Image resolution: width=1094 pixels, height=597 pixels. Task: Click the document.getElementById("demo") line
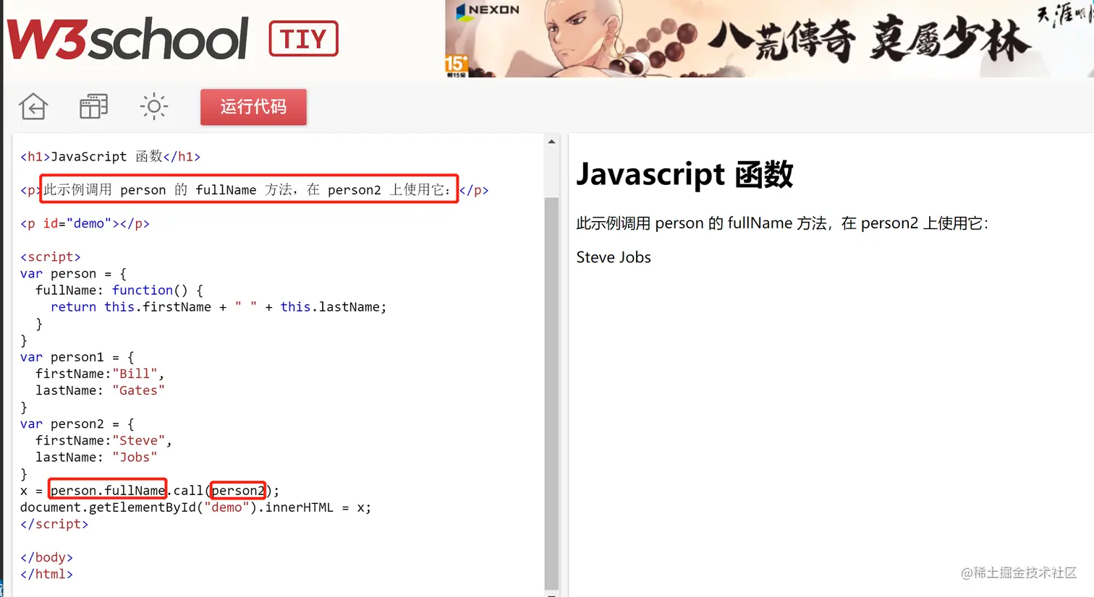(x=195, y=507)
